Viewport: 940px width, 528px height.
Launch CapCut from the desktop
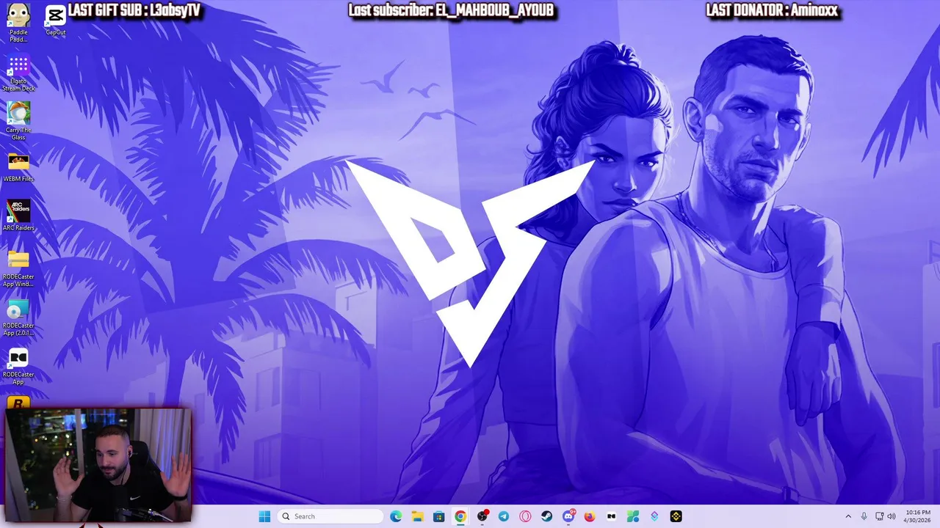point(56,20)
